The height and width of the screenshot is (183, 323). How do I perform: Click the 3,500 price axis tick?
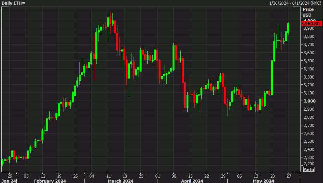tap(309, 61)
